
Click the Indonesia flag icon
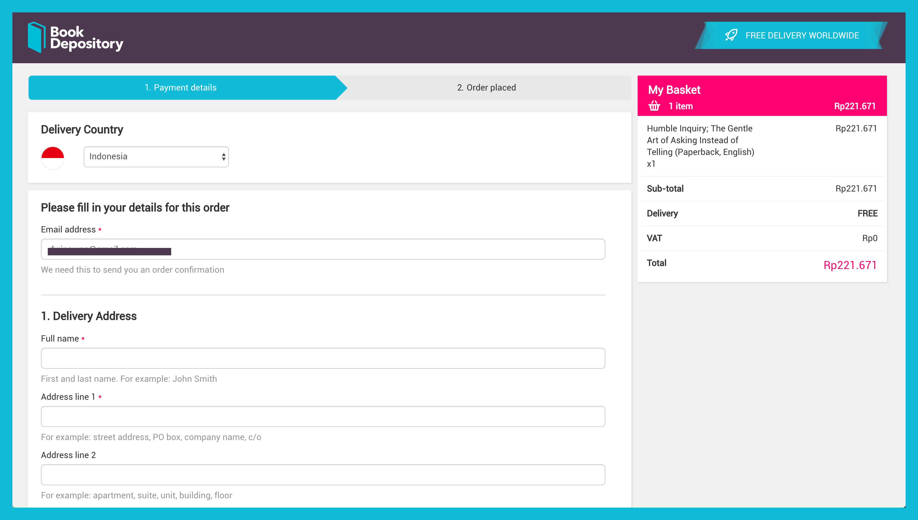point(53,157)
